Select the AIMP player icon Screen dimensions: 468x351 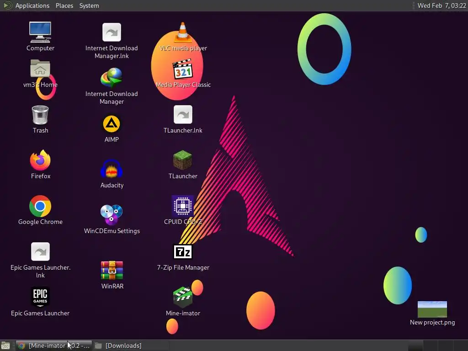click(x=112, y=124)
